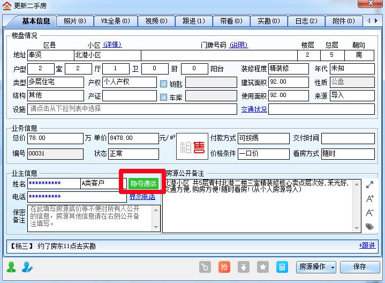The width and height of the screenshot is (385, 283).
Task: Open the 门牌号码 (说明) link
Action: click(x=239, y=45)
